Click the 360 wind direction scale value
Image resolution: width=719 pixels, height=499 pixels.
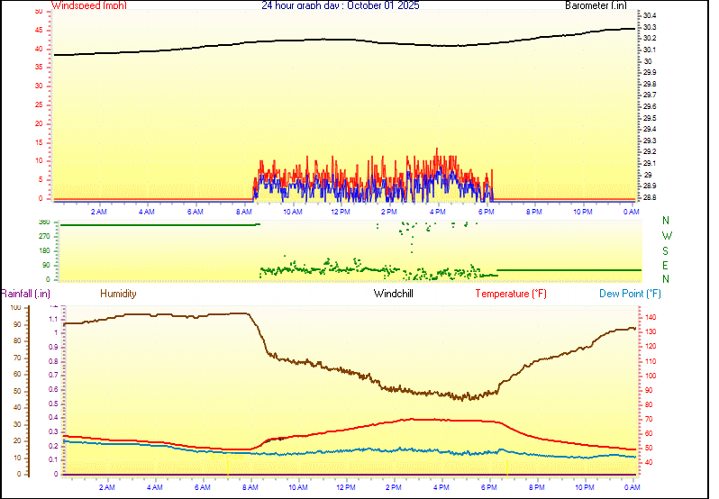click(42, 222)
